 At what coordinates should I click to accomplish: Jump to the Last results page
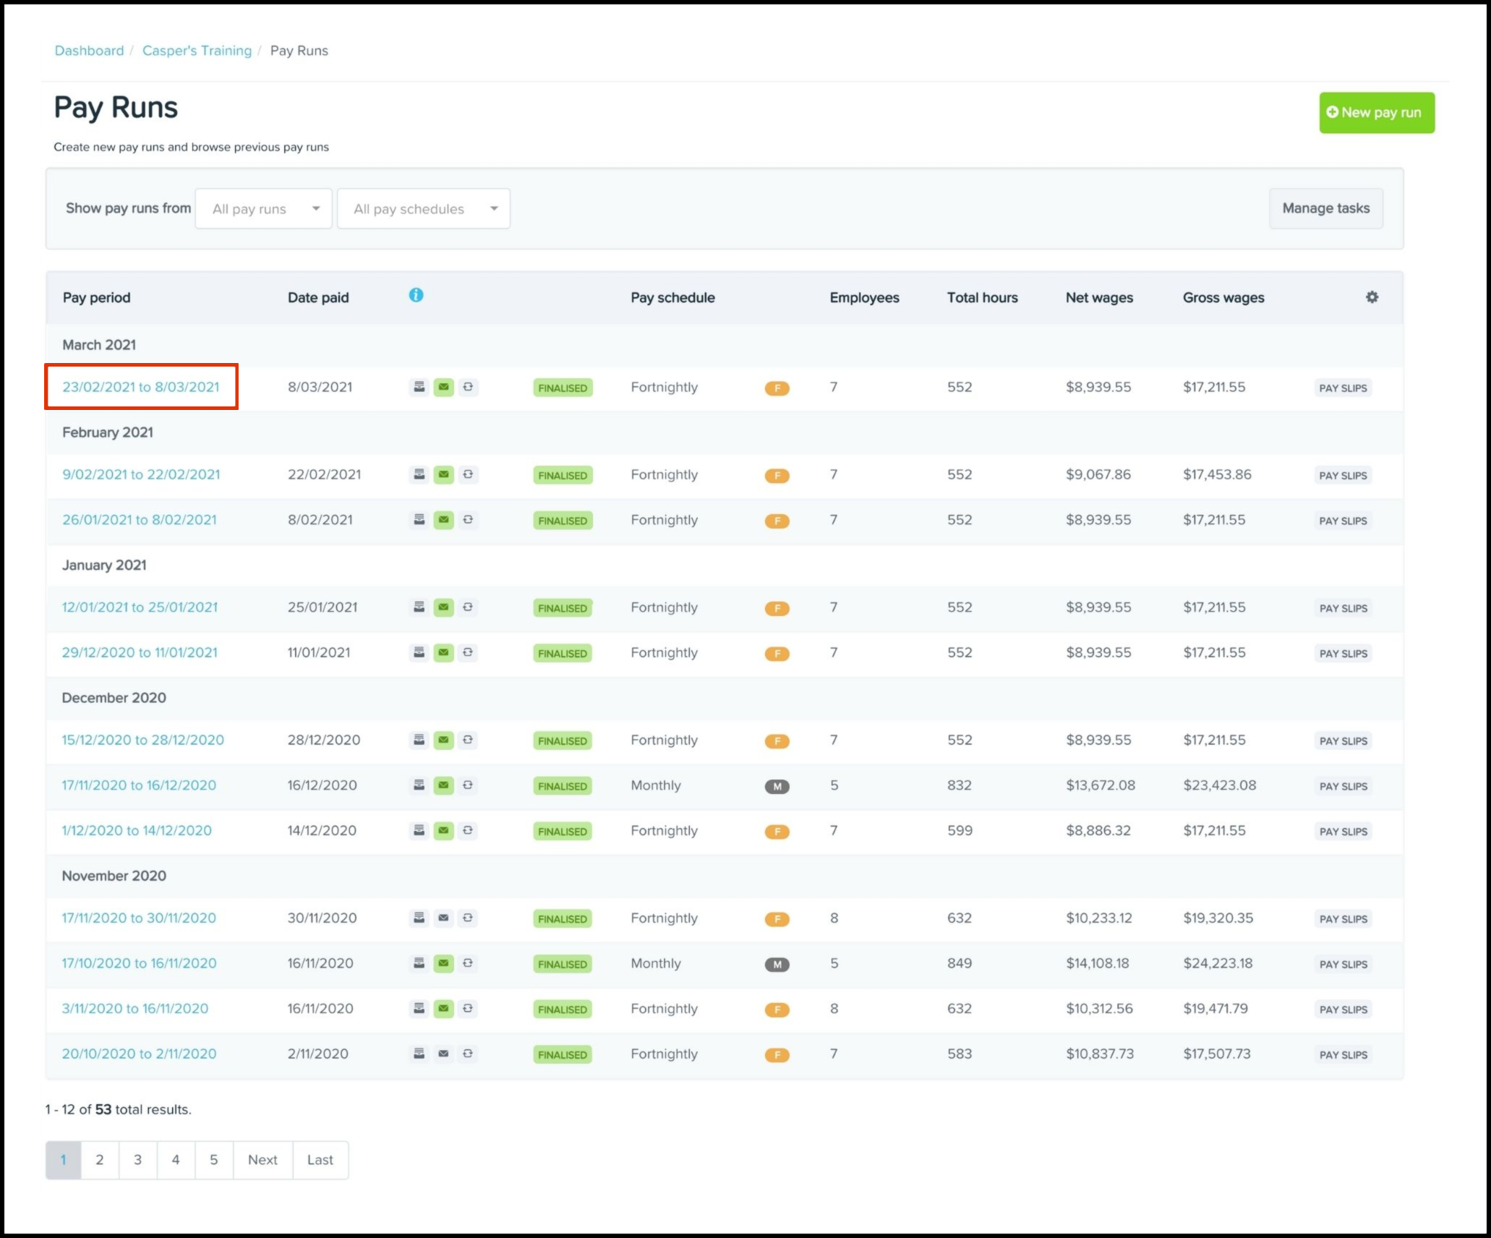(x=320, y=1160)
